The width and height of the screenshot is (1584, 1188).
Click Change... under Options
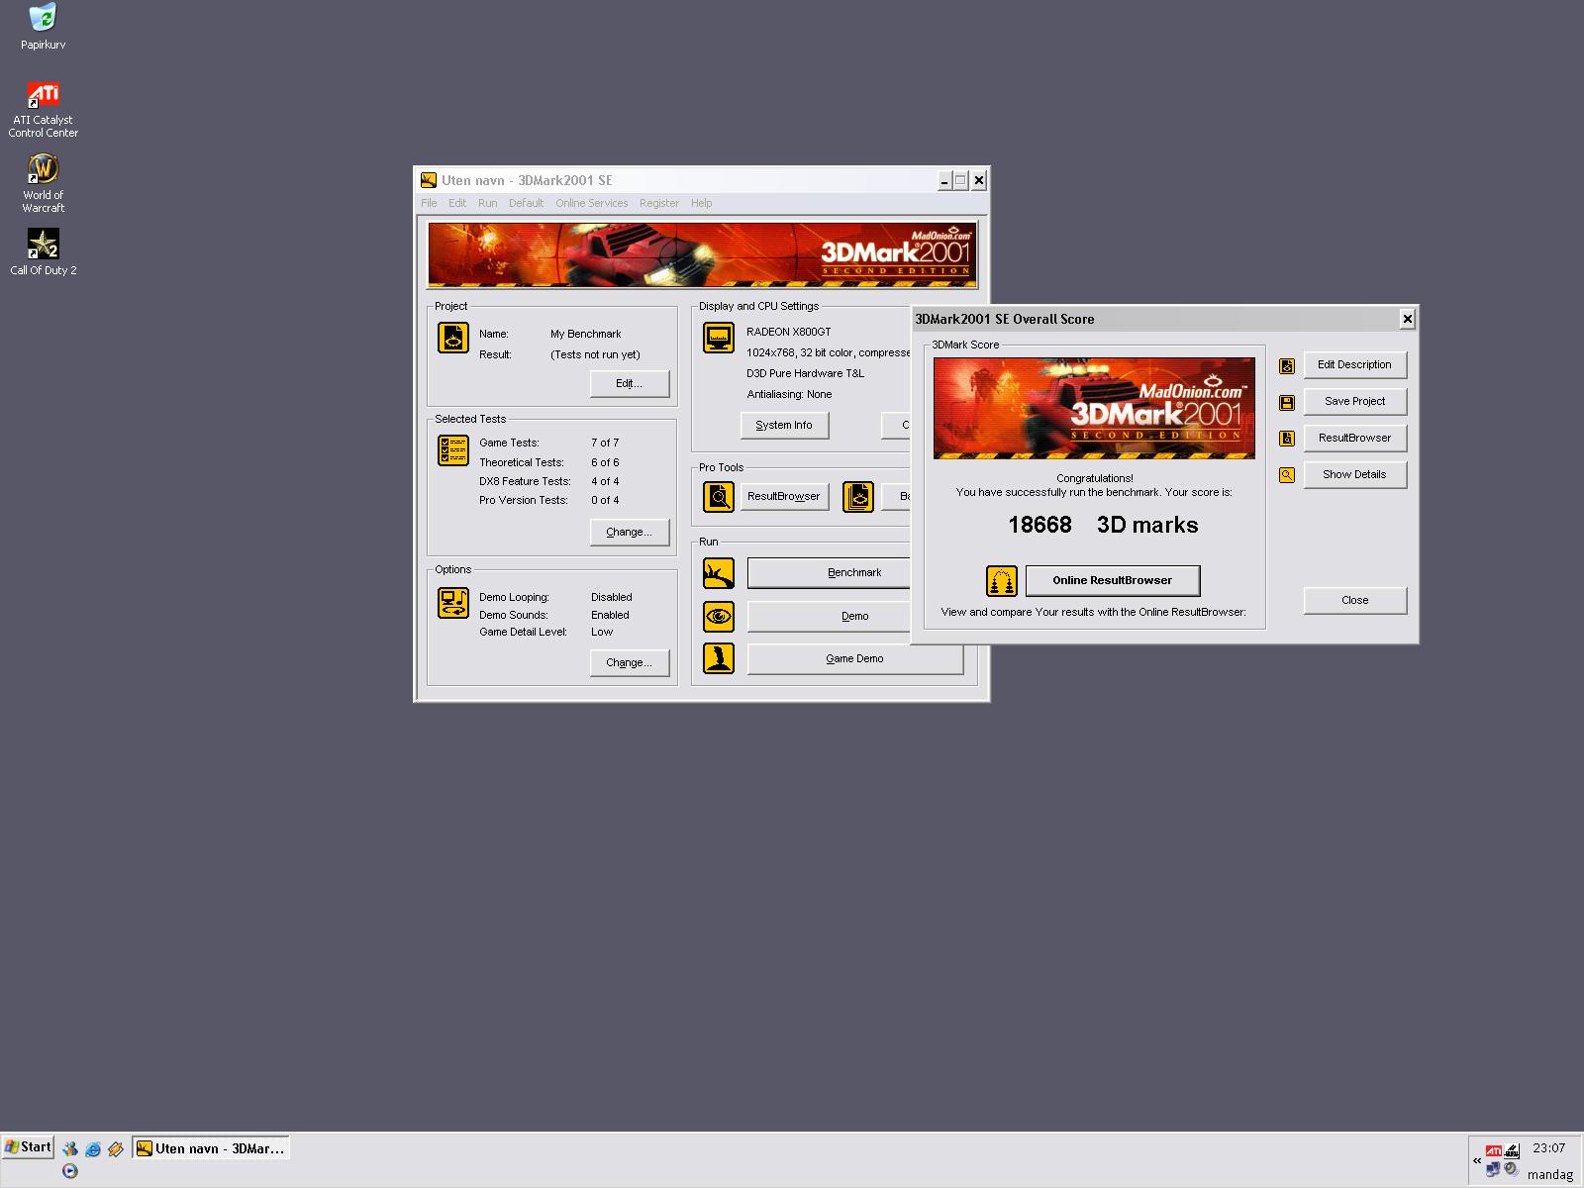(630, 663)
